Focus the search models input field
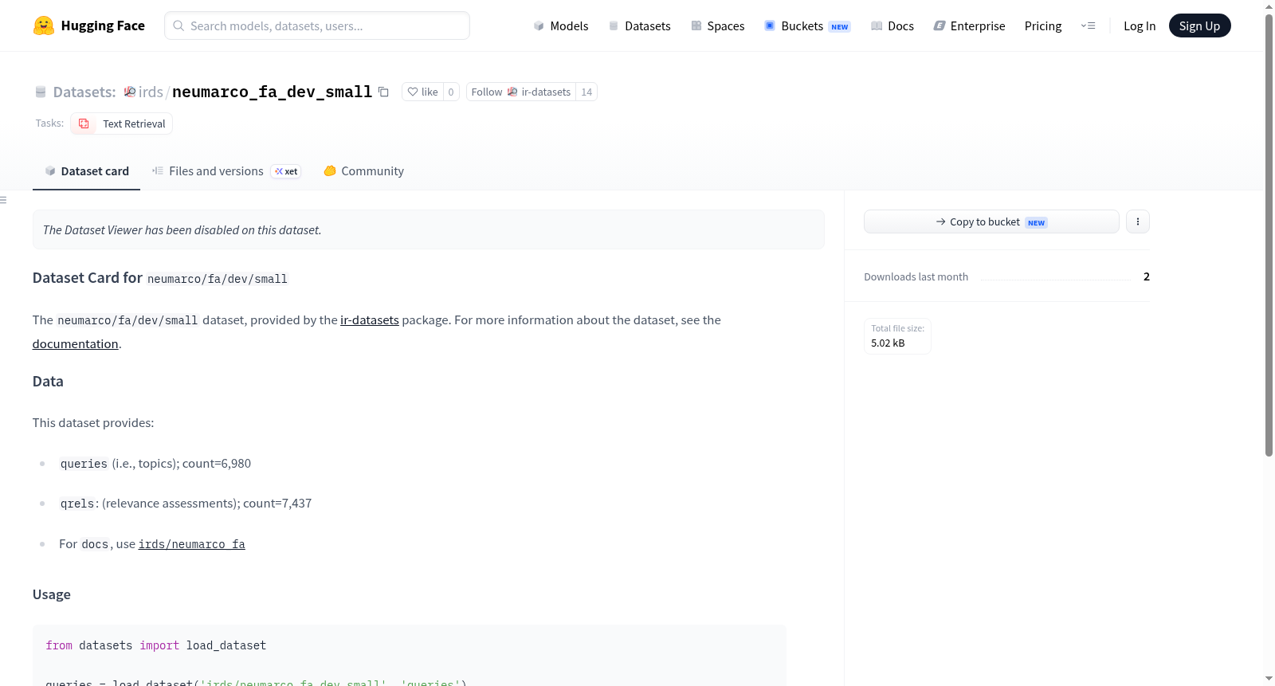The image size is (1275, 686). click(317, 25)
